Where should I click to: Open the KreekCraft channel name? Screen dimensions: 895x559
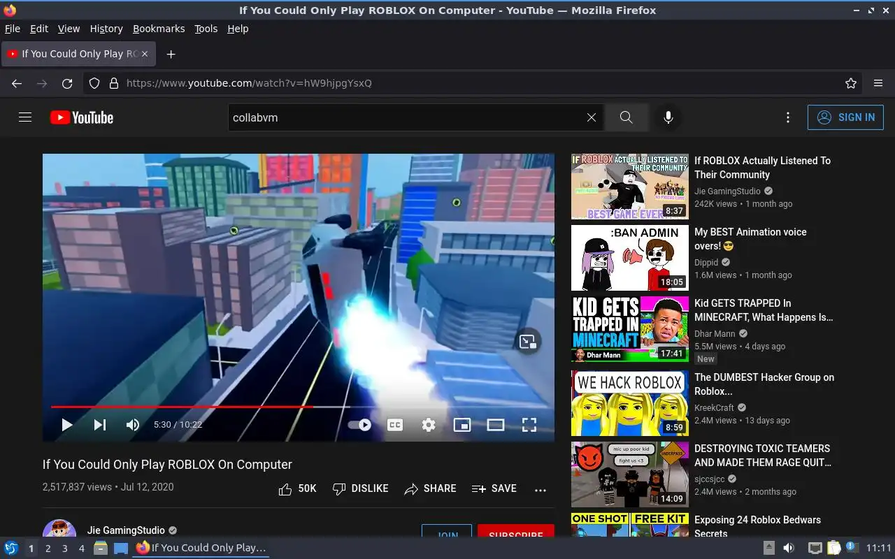pos(714,408)
